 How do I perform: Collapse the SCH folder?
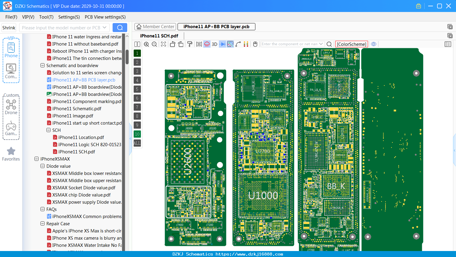(x=49, y=130)
